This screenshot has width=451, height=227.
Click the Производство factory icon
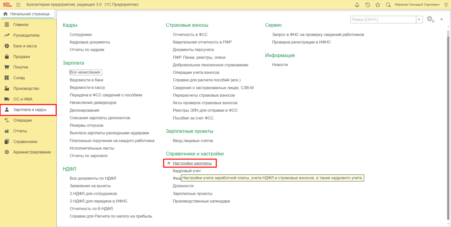(6, 89)
